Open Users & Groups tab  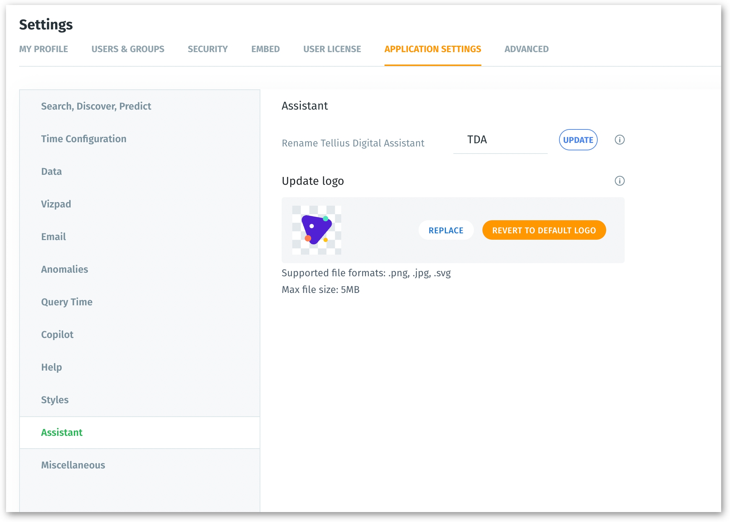pos(128,49)
